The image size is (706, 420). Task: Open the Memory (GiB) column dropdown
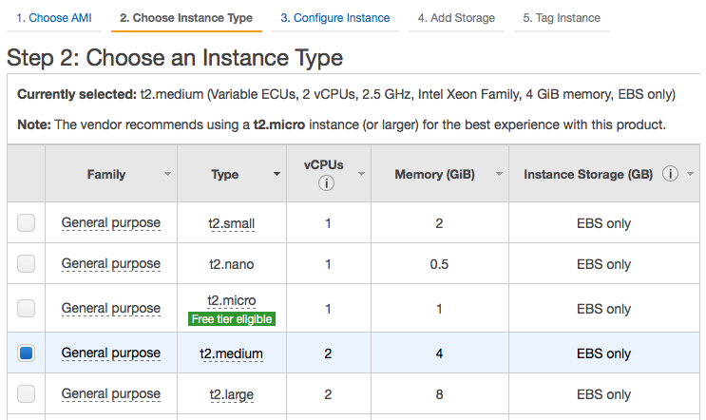click(499, 174)
